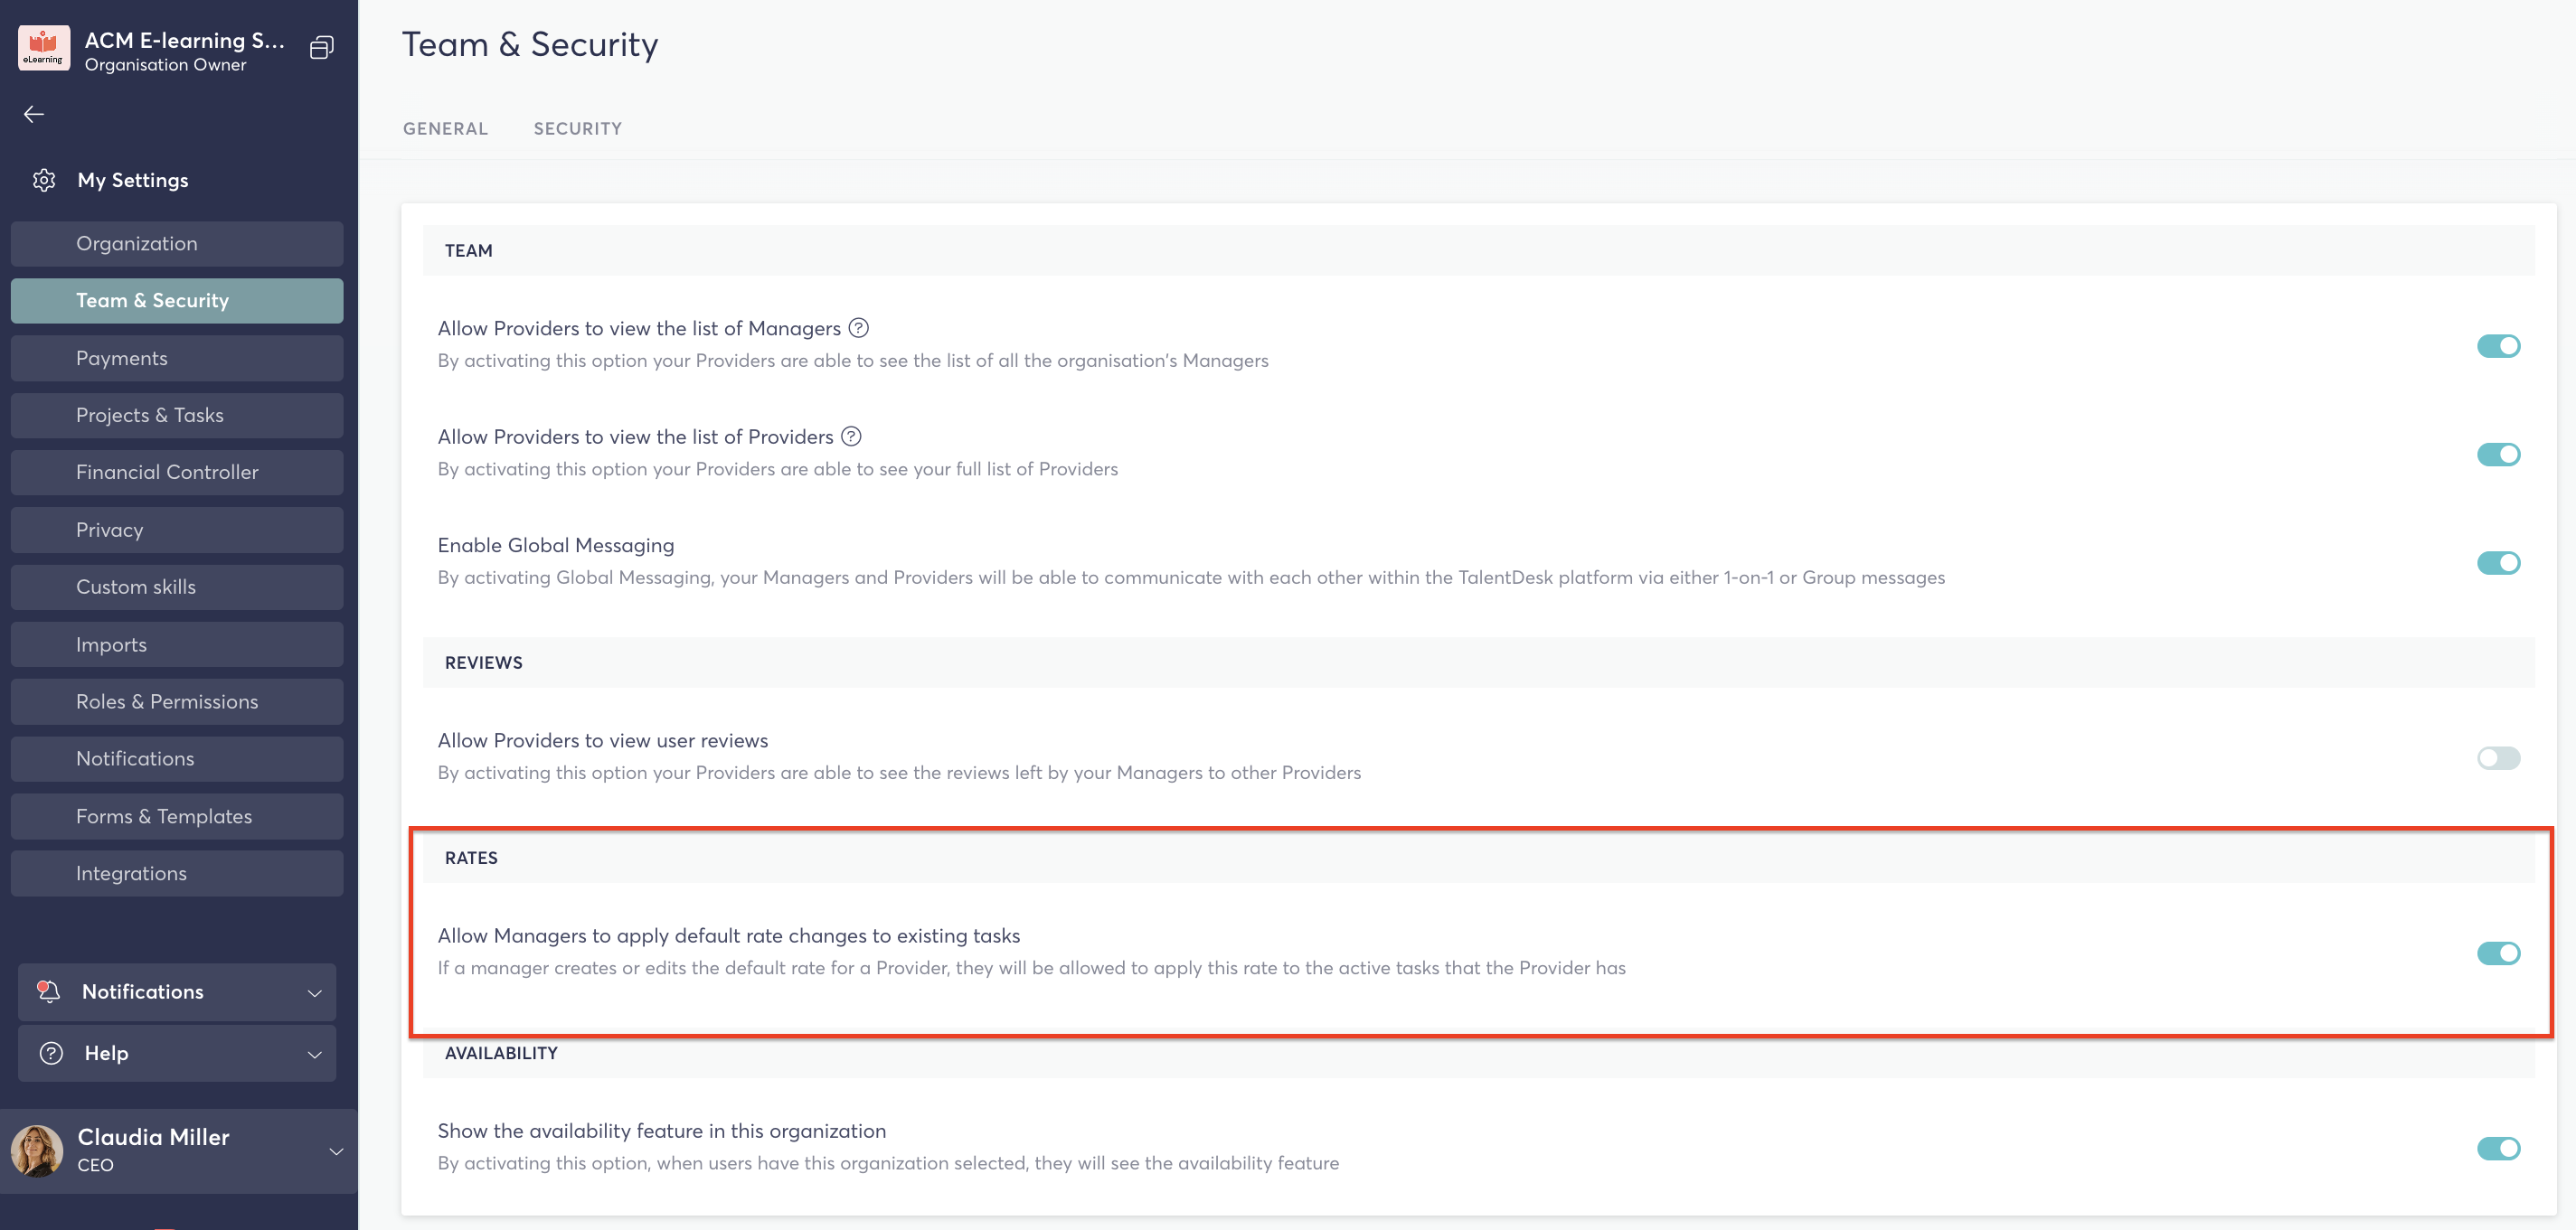2576x1230 pixels.
Task: Open help tooltip for list of Providers
Action: pyautogui.click(x=851, y=437)
